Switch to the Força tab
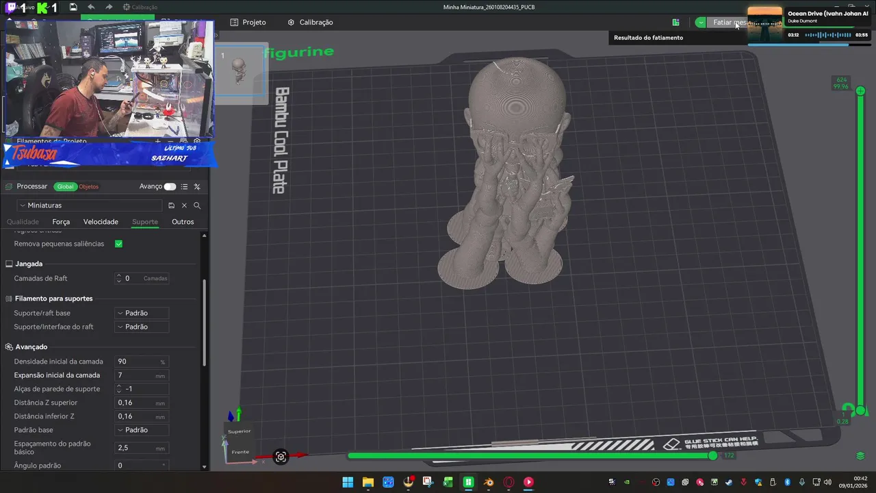Screen dimensions: 876x493 click(61, 222)
